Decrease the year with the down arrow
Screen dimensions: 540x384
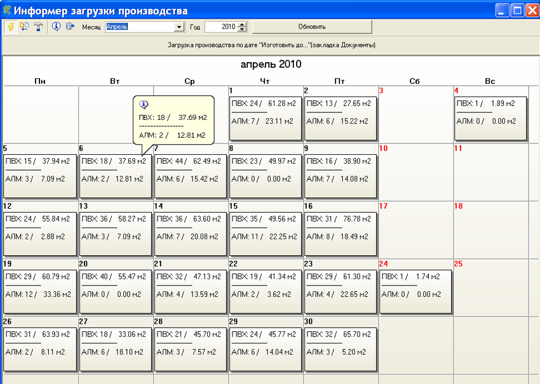241,30
